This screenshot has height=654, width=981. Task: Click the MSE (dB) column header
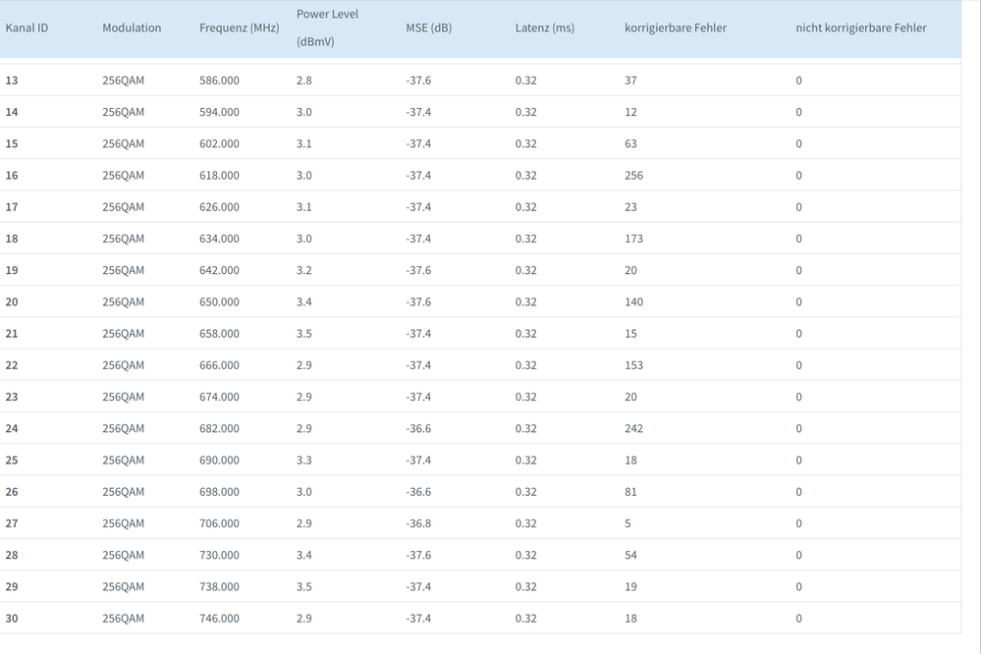pyautogui.click(x=428, y=27)
